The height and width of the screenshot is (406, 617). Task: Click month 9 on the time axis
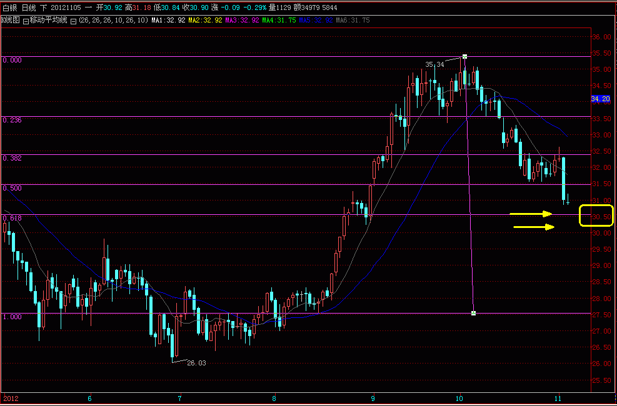(x=373, y=399)
